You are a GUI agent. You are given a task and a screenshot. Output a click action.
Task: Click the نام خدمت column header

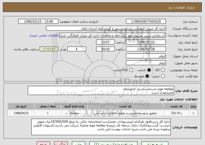126,106
